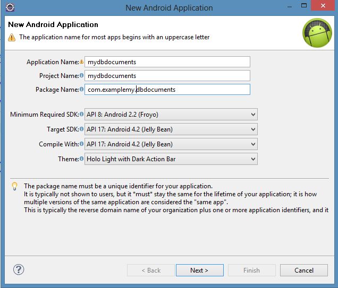The image size is (338, 288).
Task: Click the info icon beside Minimum Required SDK
Action: click(81, 115)
